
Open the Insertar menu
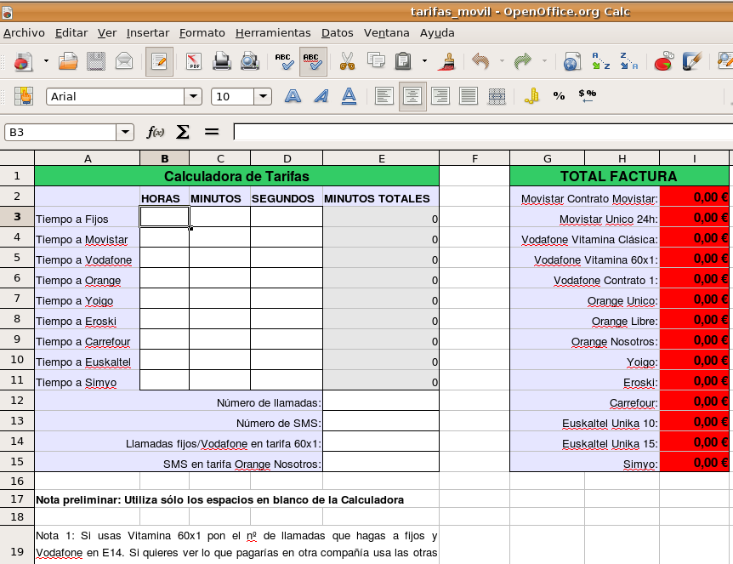(148, 32)
